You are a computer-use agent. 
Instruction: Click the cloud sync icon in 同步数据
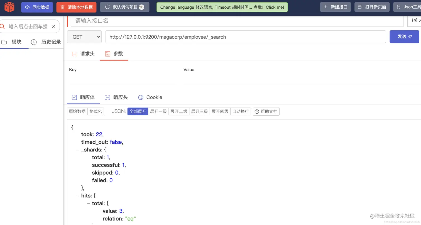27,7
